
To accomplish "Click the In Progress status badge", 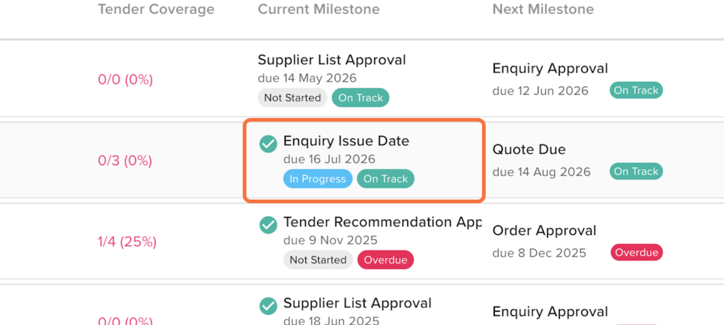I will (318, 179).
